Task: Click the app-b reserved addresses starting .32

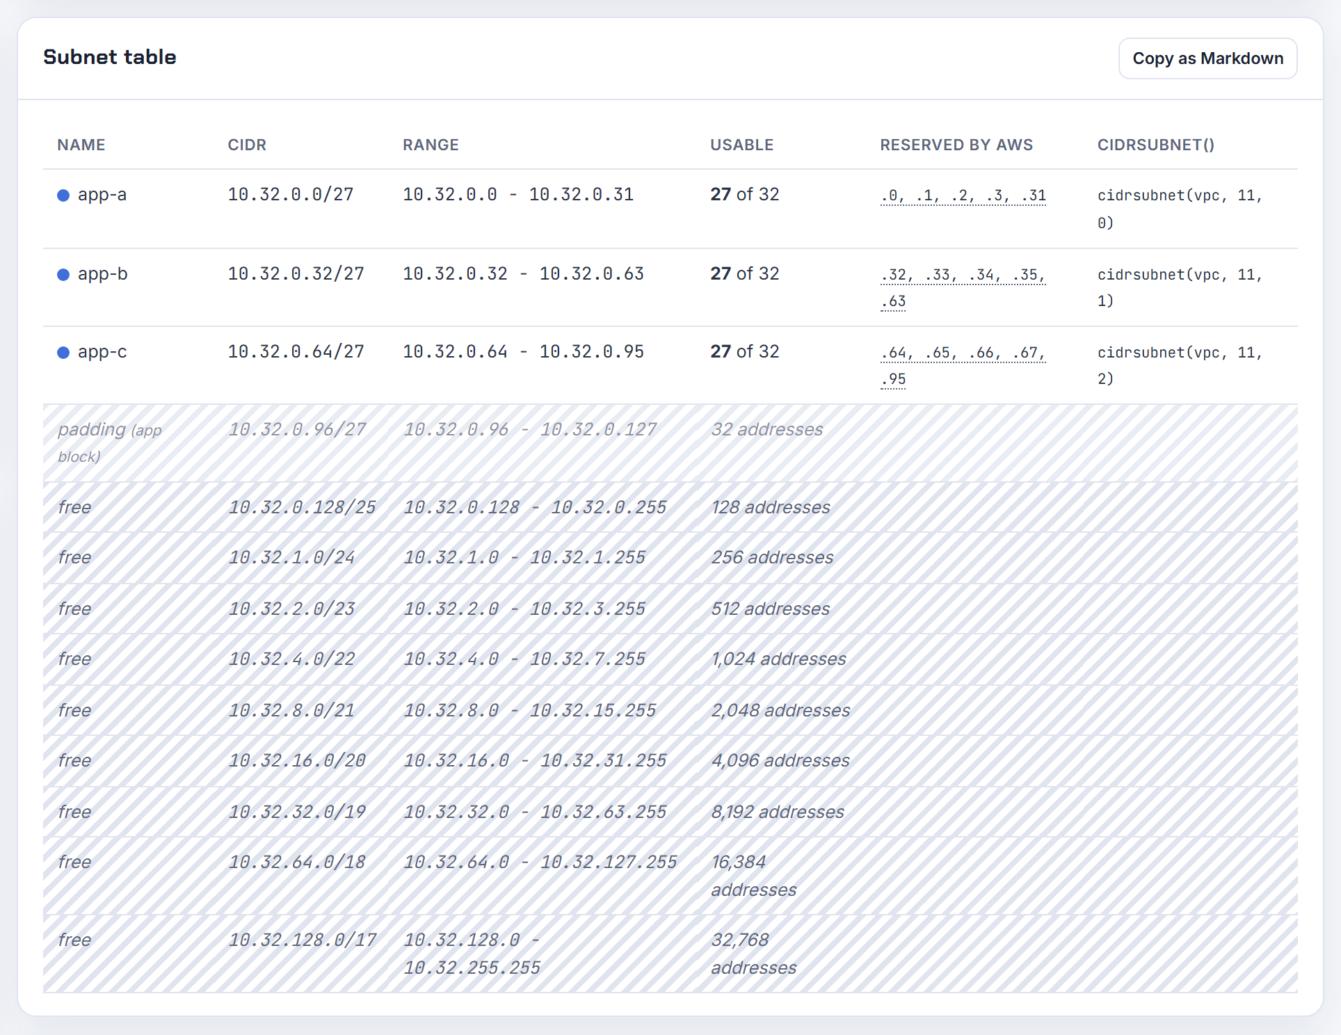Action: click(x=963, y=288)
